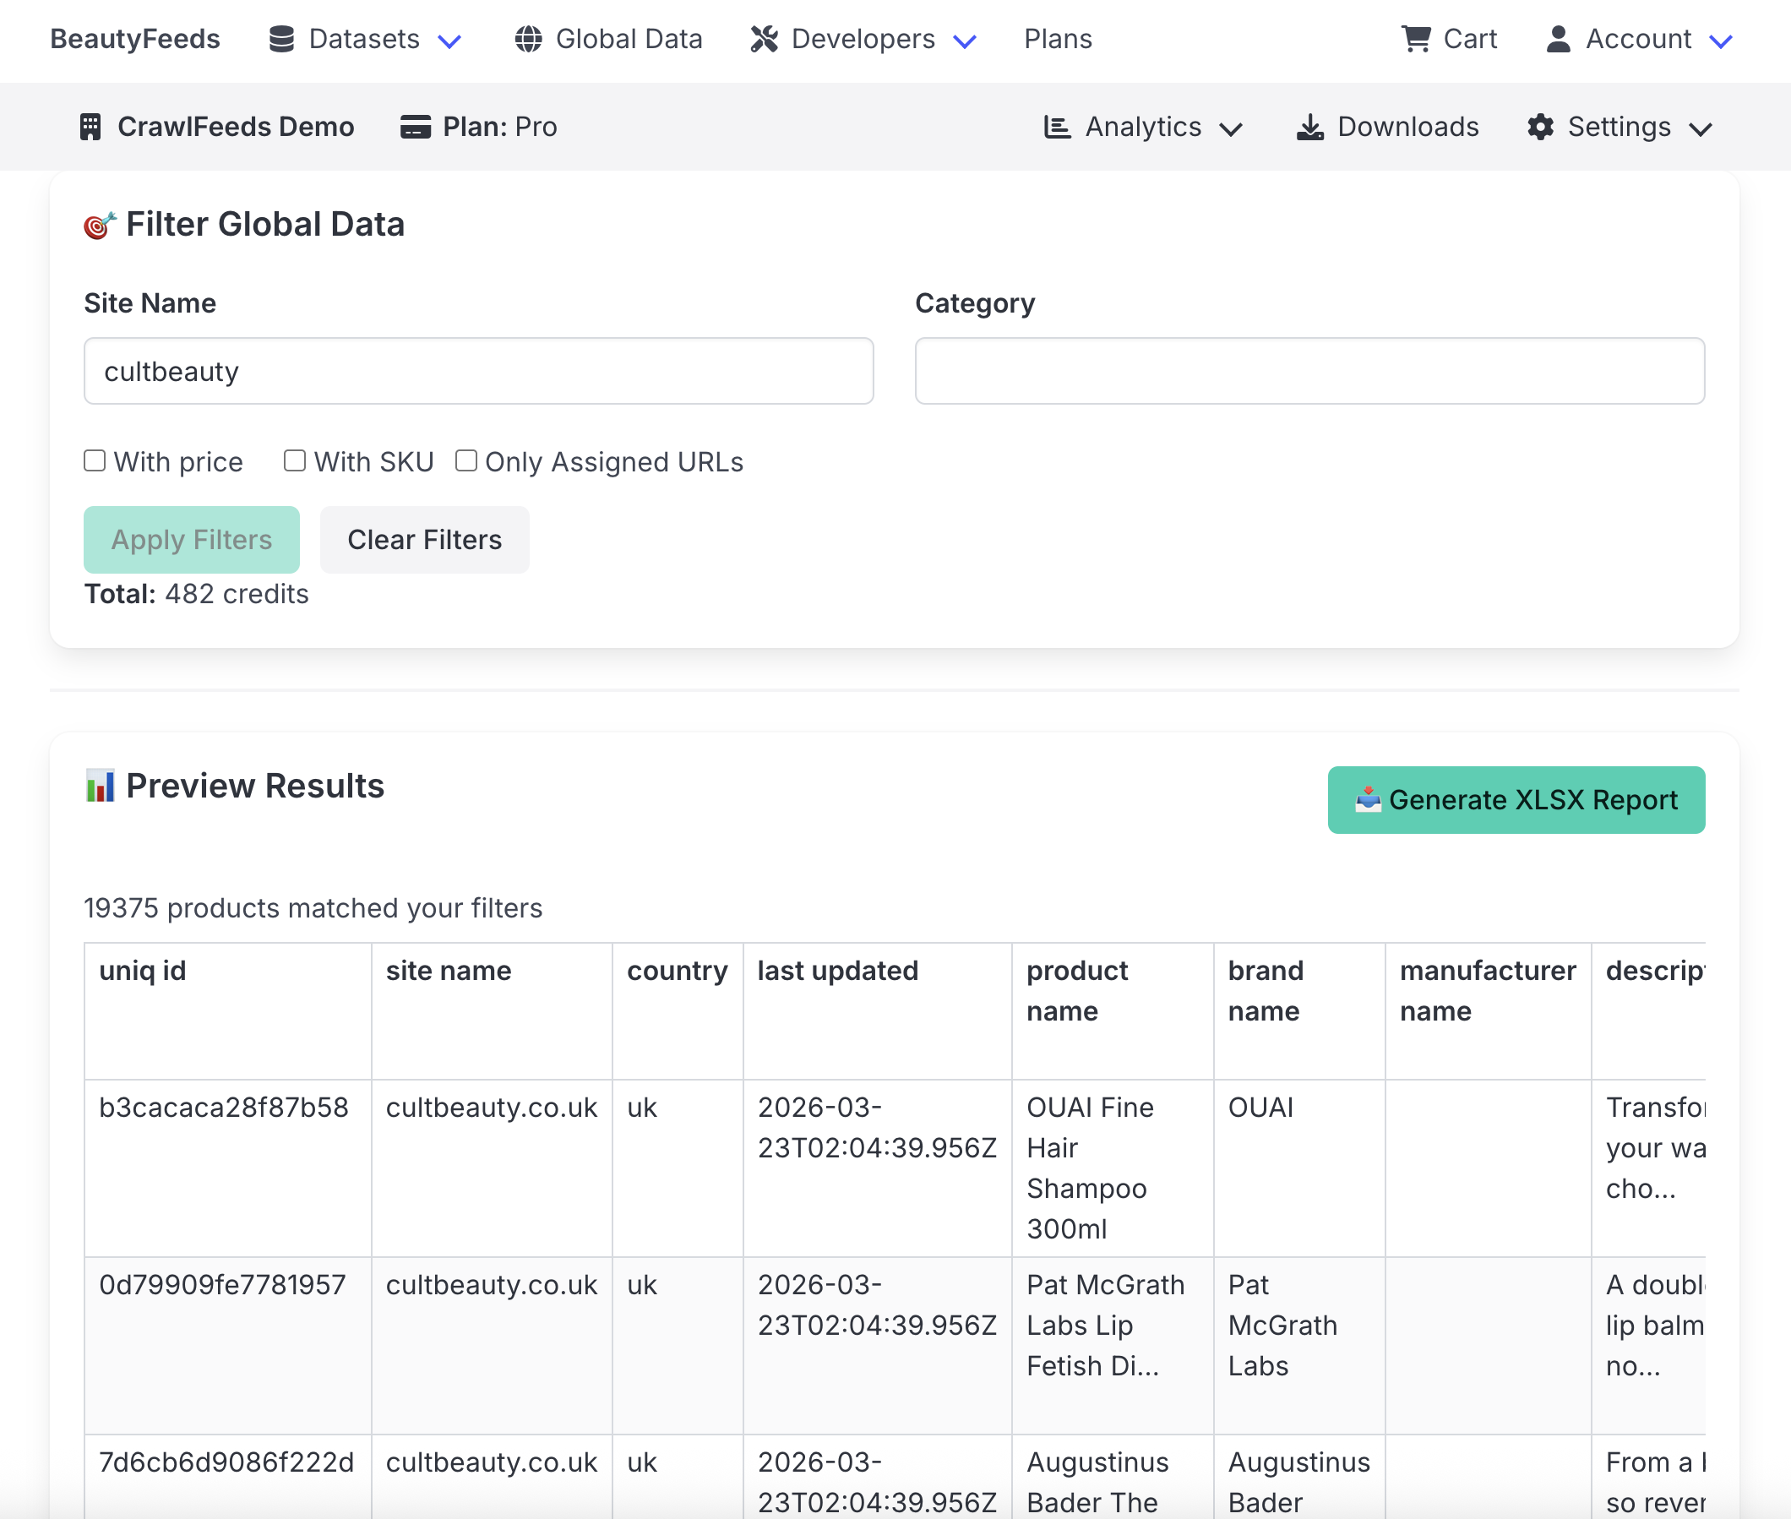Check Only Assigned URLs
1791x1519 pixels.
(x=465, y=460)
